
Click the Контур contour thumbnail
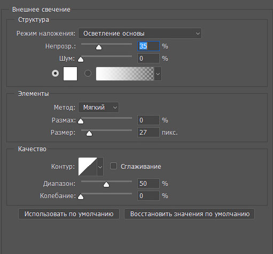pyautogui.click(x=88, y=167)
